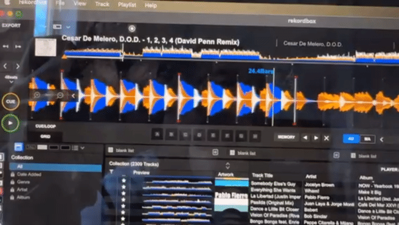The image size is (399, 225).
Task: Click the list view icon in the browser toolbar
Action: pos(75,148)
